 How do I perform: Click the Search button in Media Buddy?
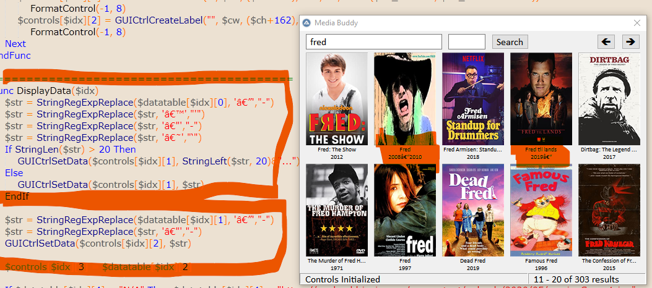pyautogui.click(x=510, y=42)
